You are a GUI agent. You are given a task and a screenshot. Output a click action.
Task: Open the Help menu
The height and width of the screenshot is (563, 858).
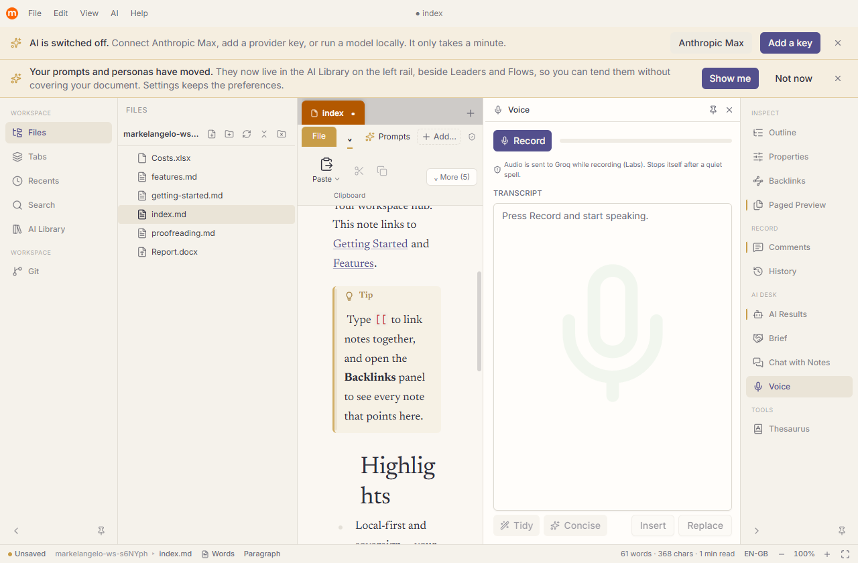point(139,13)
